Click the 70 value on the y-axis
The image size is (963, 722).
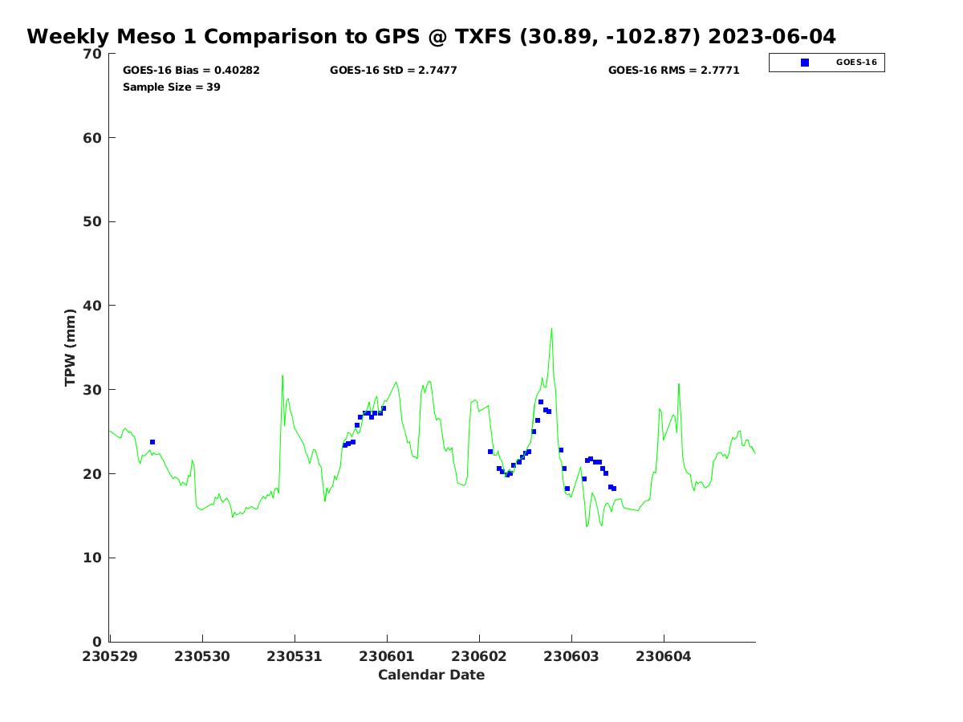click(93, 54)
